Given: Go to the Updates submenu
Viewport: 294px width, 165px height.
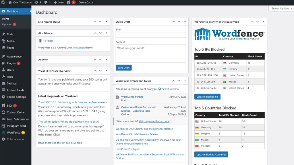Looking at the screenshot, I should (7, 24).
